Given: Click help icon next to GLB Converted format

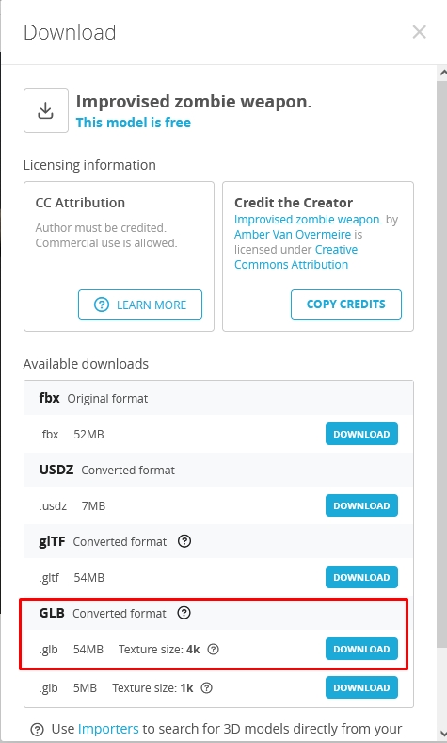Looking at the screenshot, I should click(184, 613).
